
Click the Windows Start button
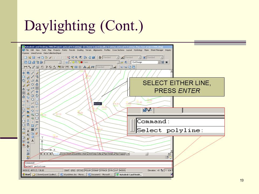pos(26,175)
